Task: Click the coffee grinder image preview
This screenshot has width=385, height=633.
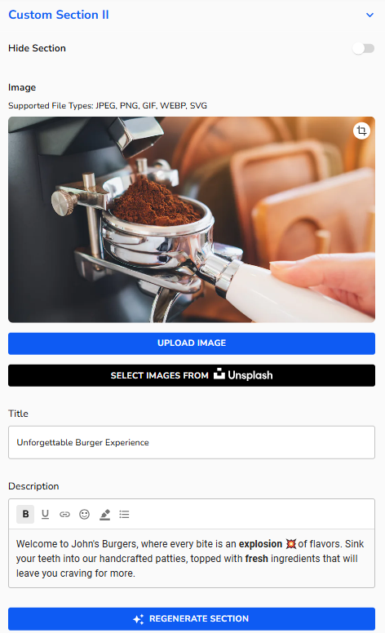Action: click(192, 219)
